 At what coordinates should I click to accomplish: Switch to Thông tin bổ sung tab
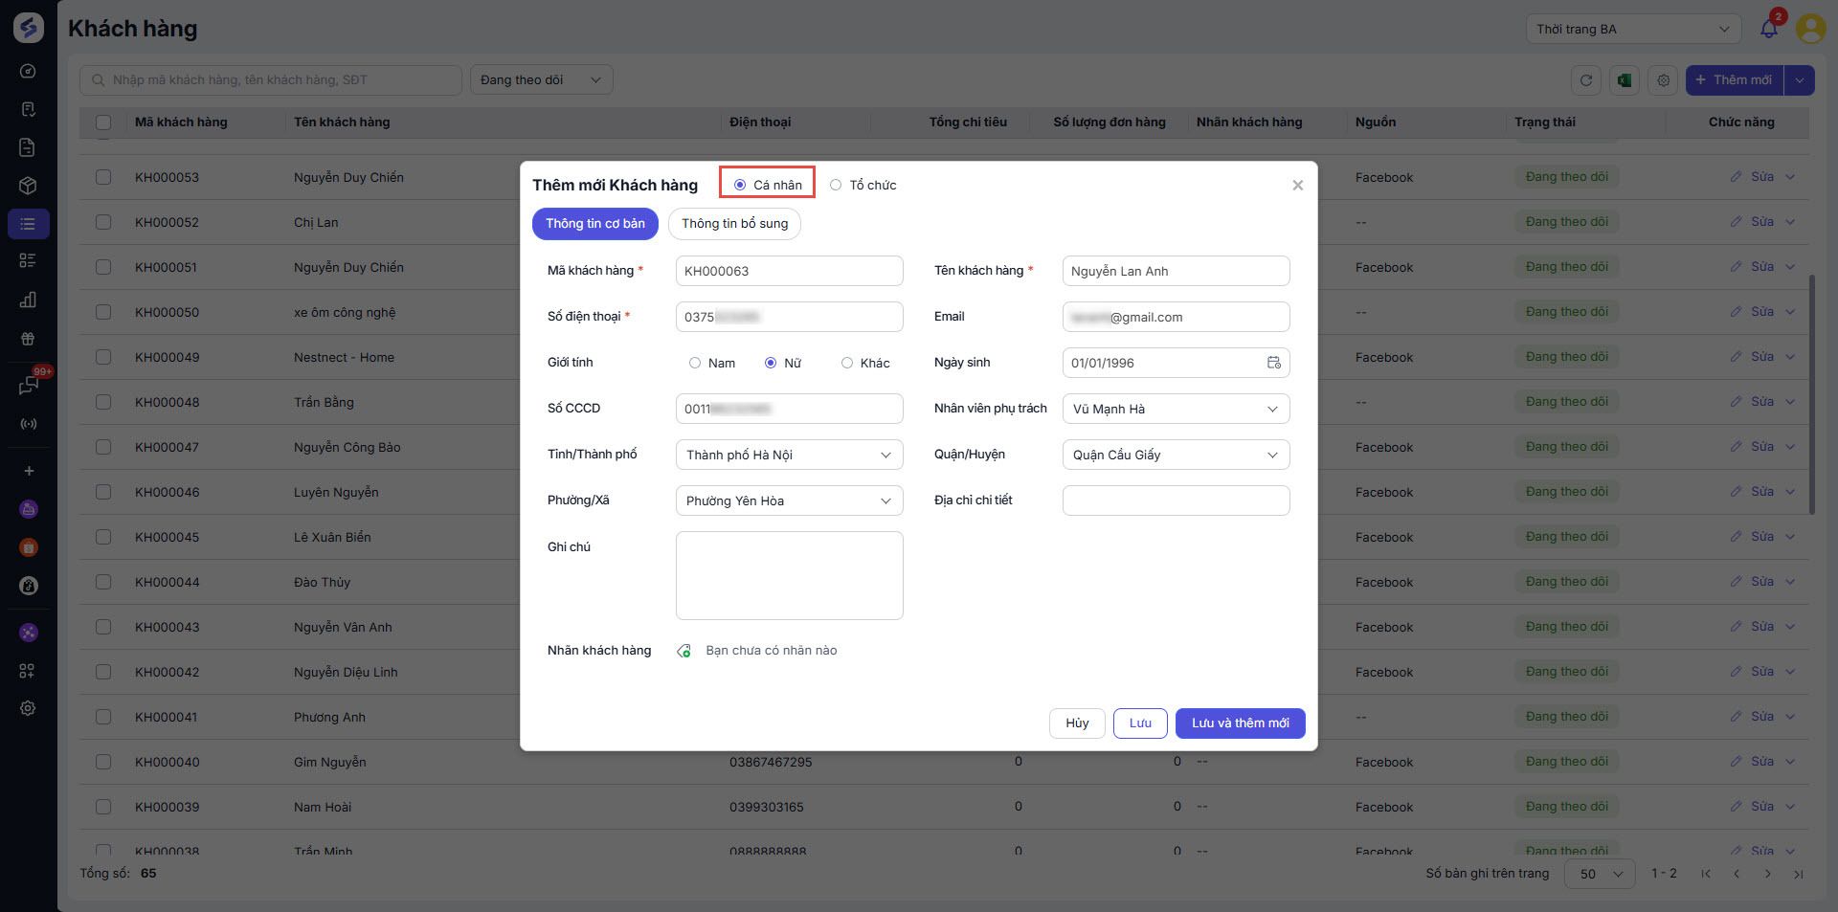click(x=734, y=224)
